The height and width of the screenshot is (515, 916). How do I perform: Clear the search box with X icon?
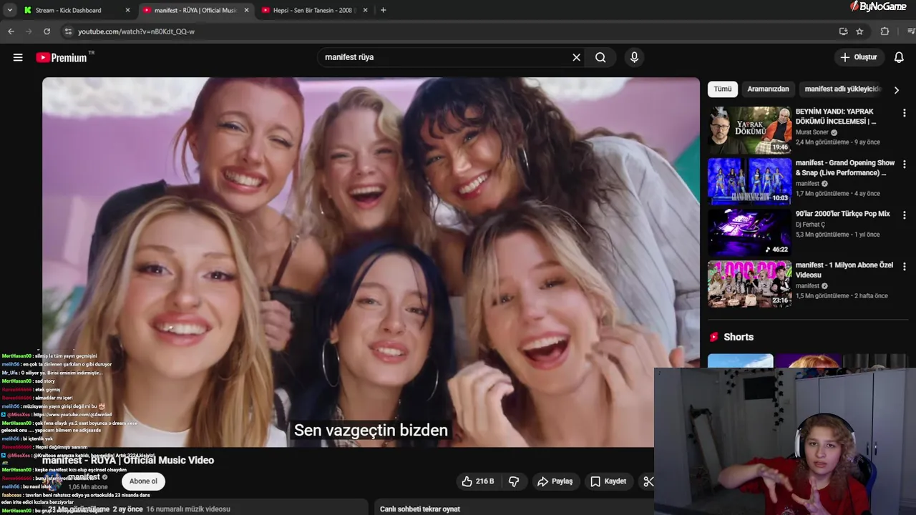(x=576, y=57)
